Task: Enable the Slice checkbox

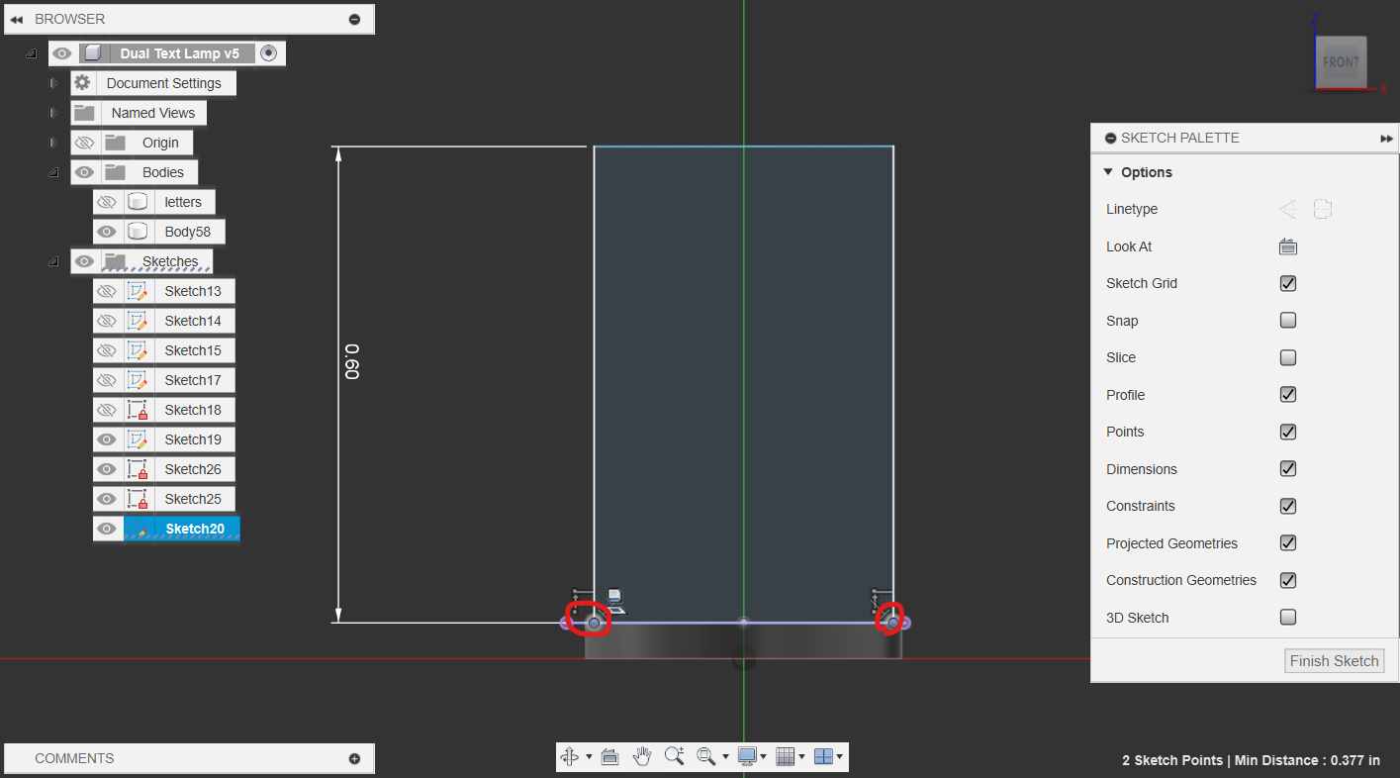Action: pyautogui.click(x=1287, y=357)
